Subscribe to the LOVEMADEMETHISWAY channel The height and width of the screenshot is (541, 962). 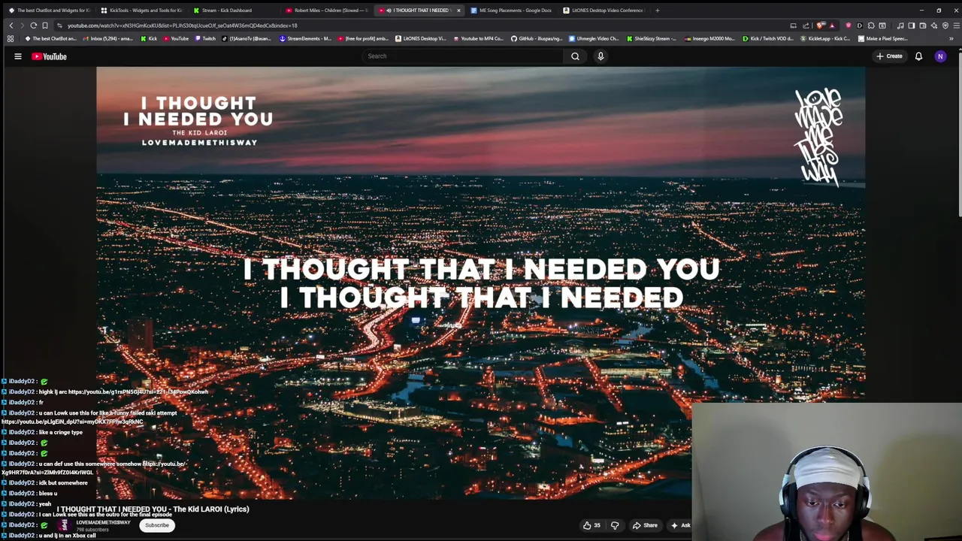click(x=157, y=525)
